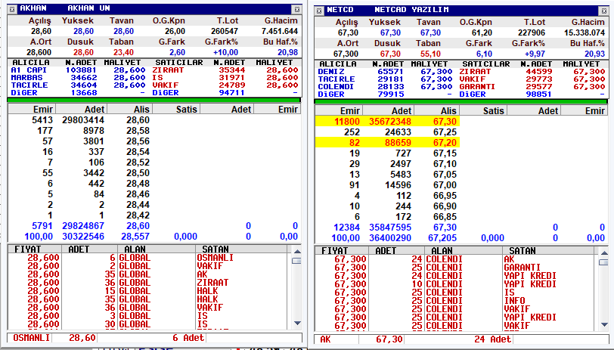
Task: Close the NETCAD YAZILIM window
Action: pyautogui.click(x=604, y=11)
